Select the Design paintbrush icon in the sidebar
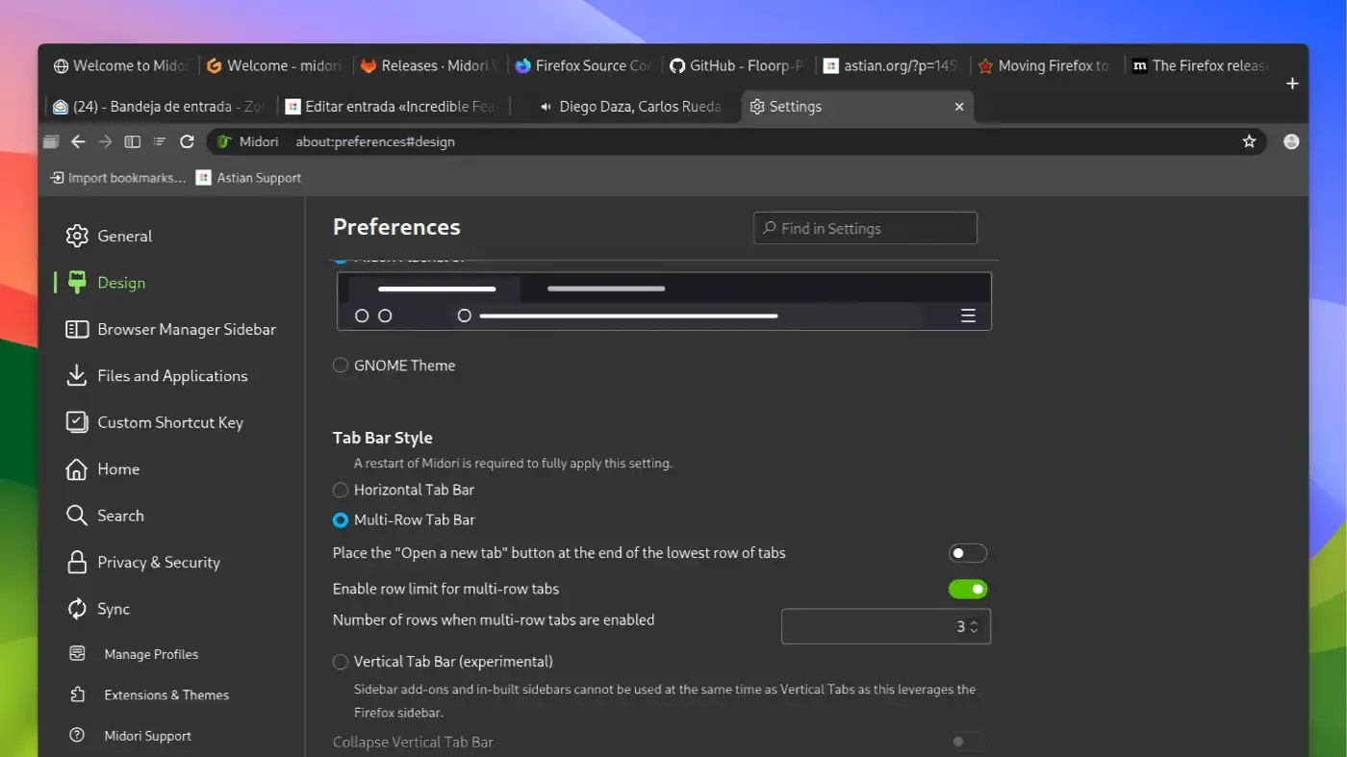The image size is (1347, 757). click(x=76, y=283)
